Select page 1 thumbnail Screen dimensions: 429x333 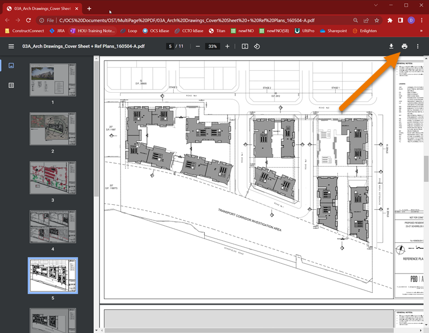point(53,80)
